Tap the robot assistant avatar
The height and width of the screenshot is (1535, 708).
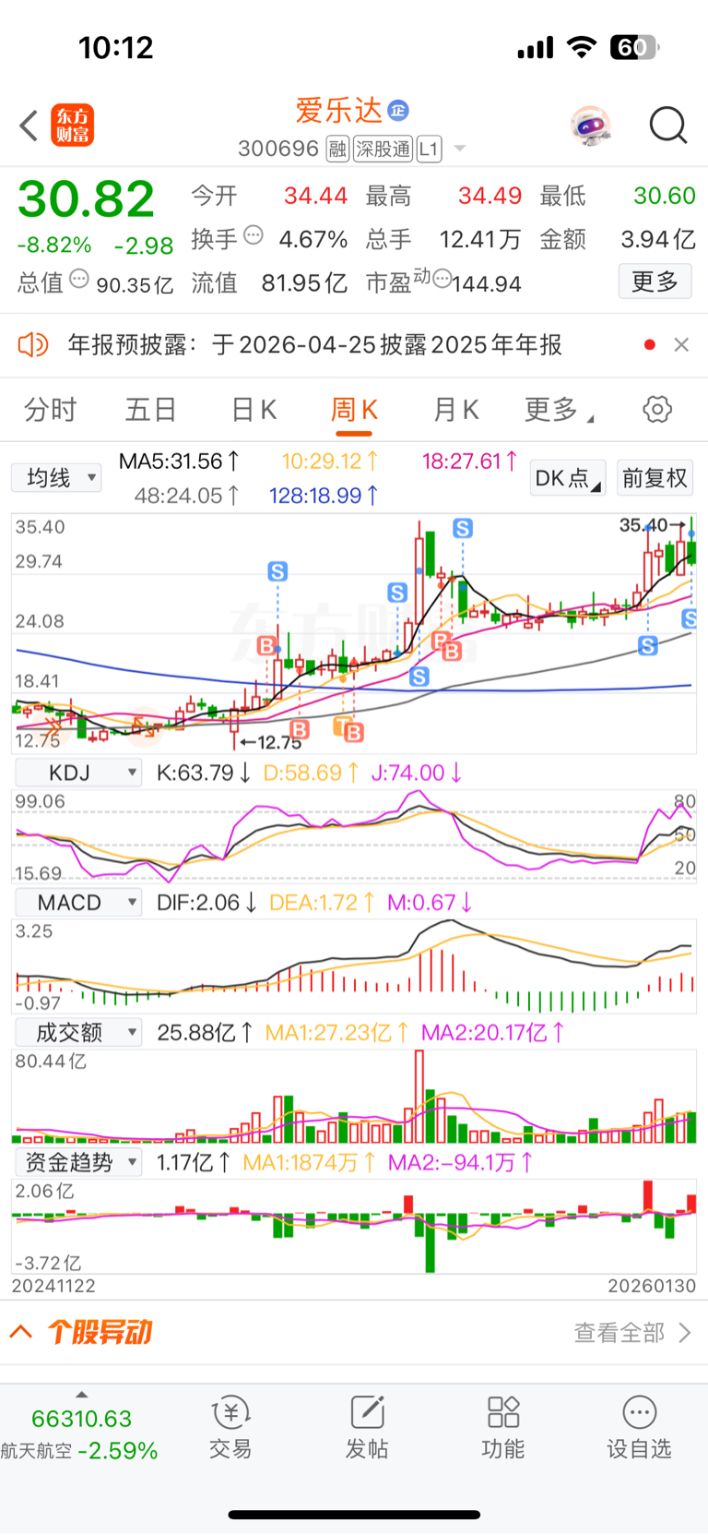point(591,126)
